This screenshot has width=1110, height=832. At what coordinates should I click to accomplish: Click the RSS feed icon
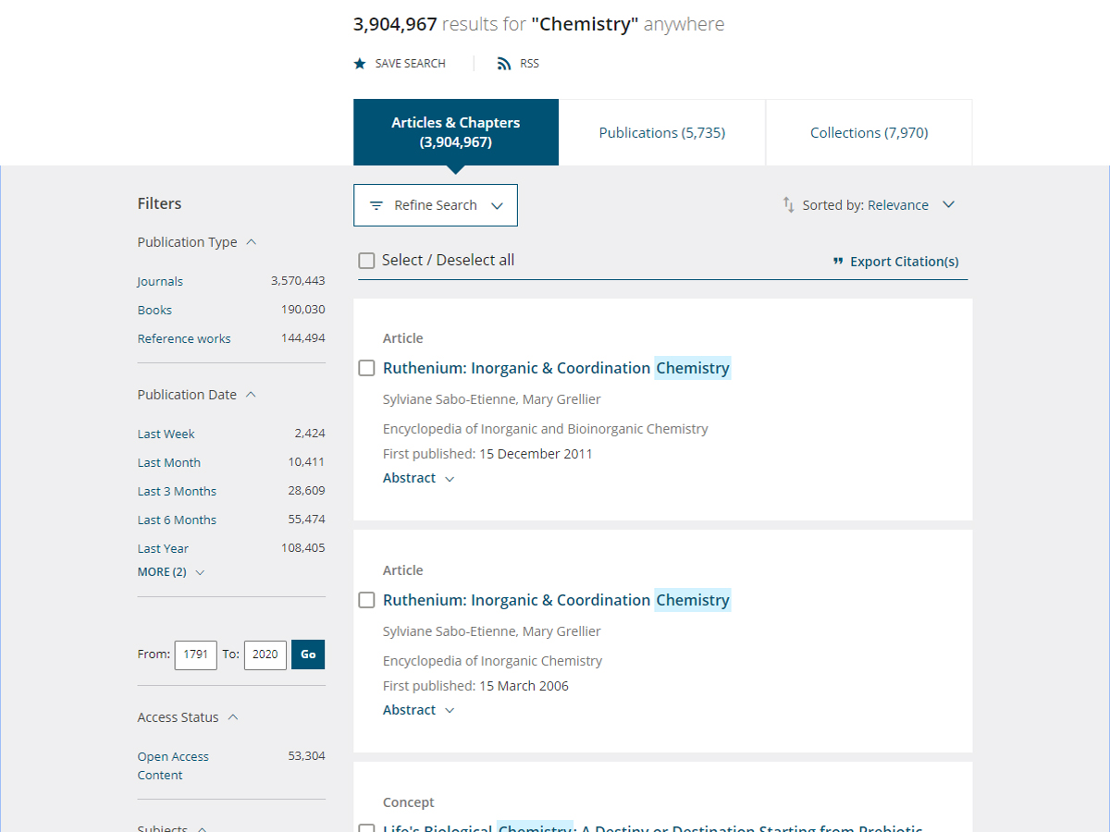(504, 64)
